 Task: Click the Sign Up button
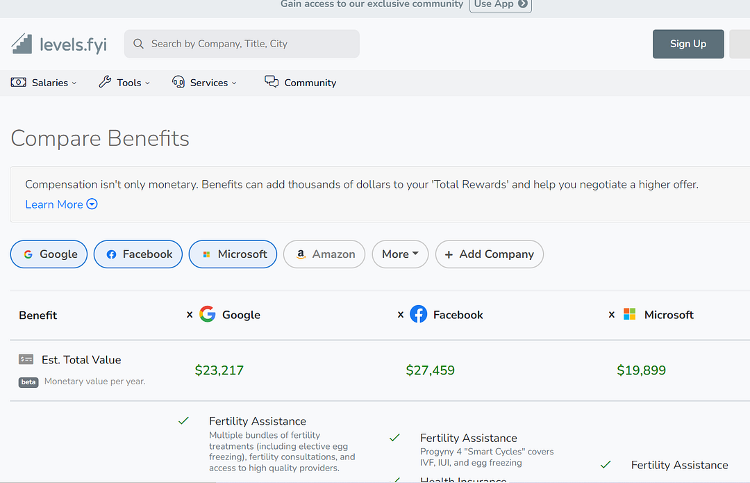click(688, 44)
